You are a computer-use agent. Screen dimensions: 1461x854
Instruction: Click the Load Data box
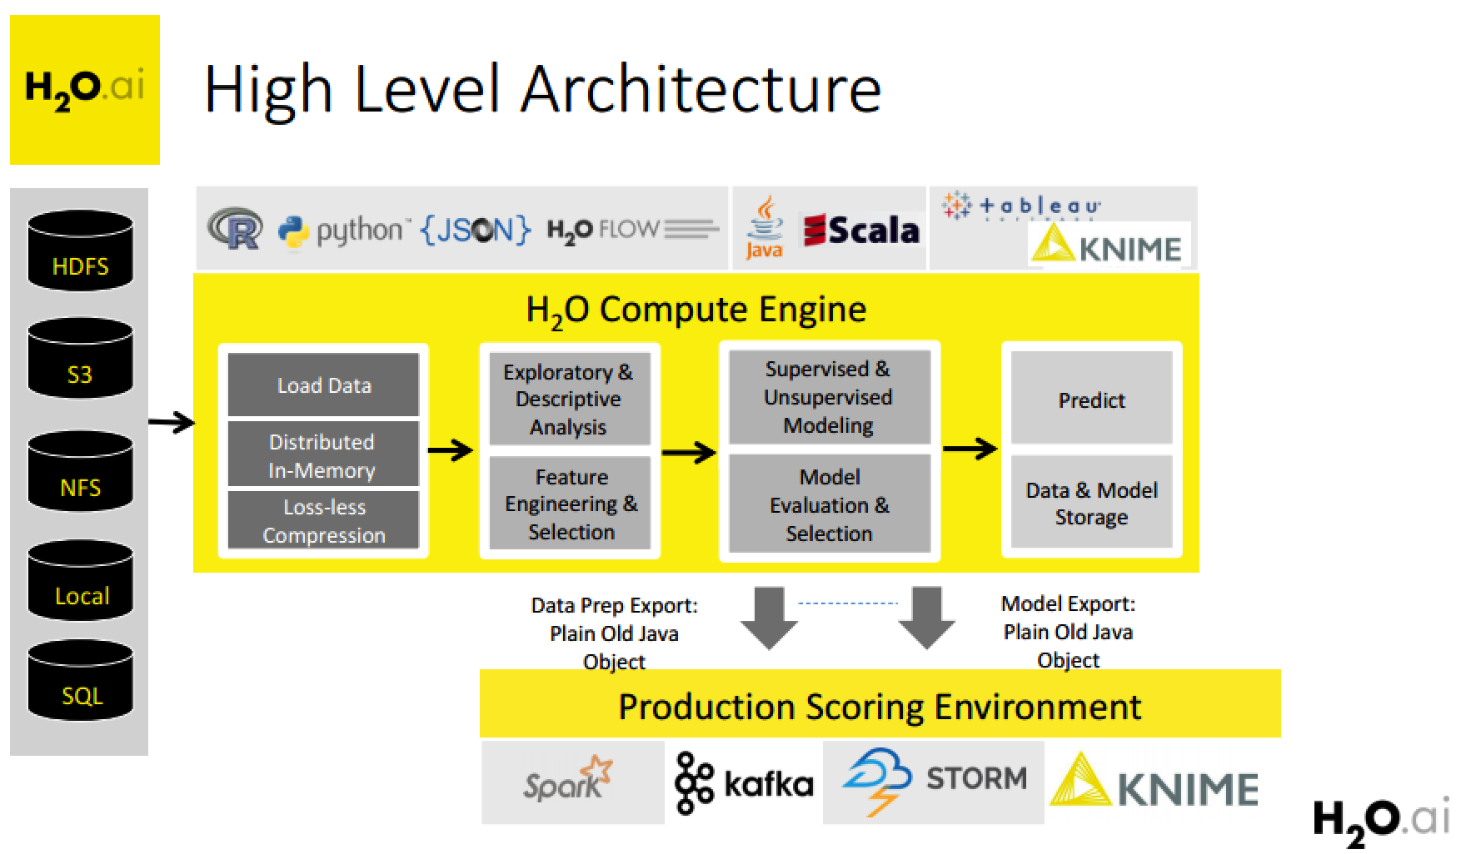coord(323,385)
